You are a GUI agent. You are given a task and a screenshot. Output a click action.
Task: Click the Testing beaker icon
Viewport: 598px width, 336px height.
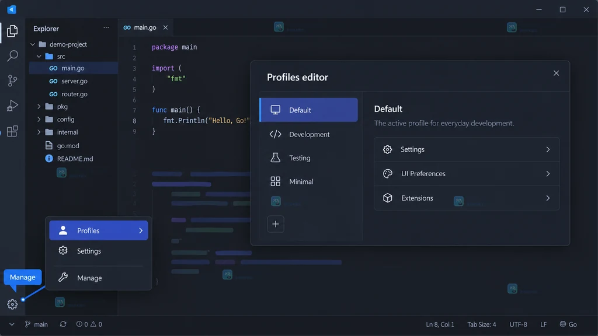coord(276,157)
